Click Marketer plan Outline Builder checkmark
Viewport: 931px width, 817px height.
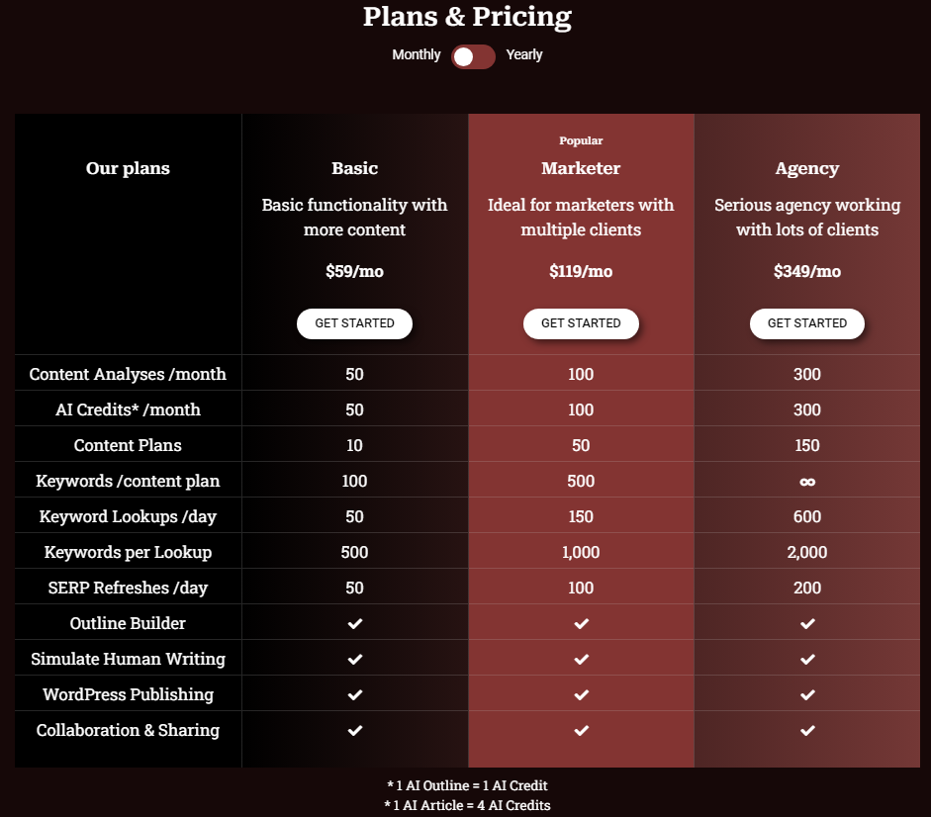coord(582,623)
